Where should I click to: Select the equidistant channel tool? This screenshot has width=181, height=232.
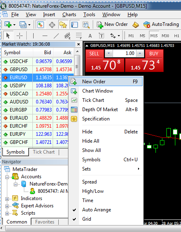[x=67, y=36]
